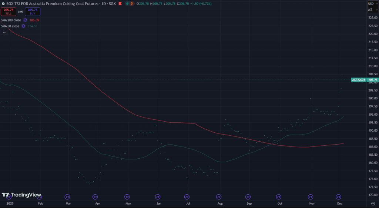Click the SMA 50 close legend label
Viewport: 379px width, 208px height.
[x=10, y=26]
